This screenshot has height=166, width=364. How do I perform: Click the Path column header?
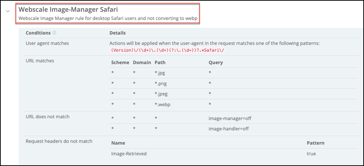pyautogui.click(x=160, y=62)
